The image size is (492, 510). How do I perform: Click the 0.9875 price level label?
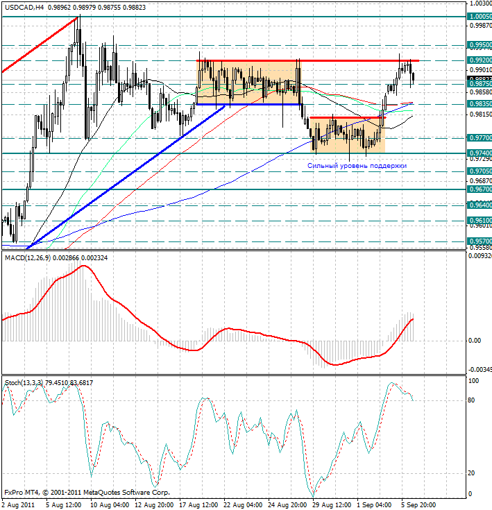[480, 84]
